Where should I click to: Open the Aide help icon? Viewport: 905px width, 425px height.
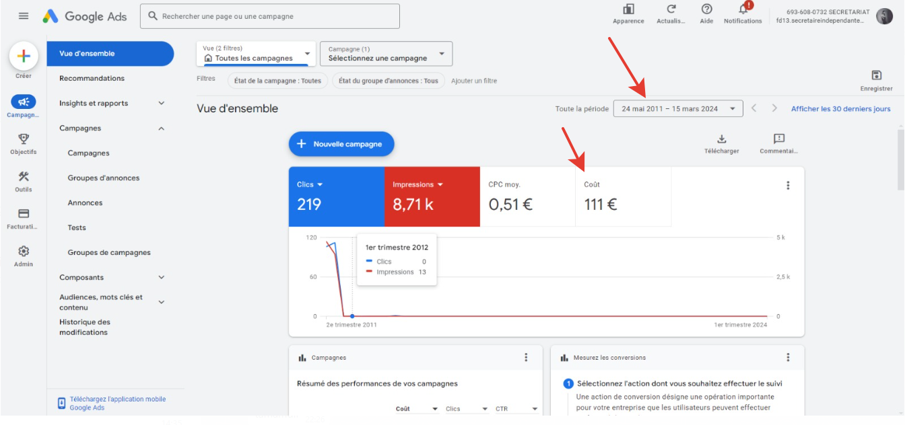(x=706, y=9)
